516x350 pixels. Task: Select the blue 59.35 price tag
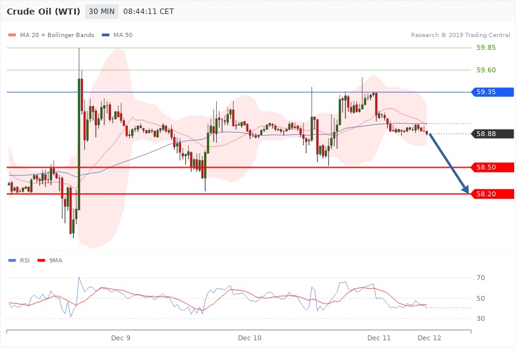[x=492, y=92]
